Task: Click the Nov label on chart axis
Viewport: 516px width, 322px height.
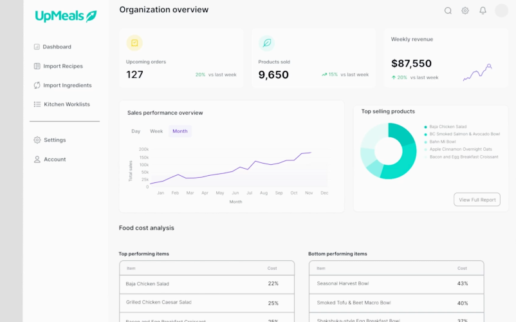Action: (x=309, y=193)
